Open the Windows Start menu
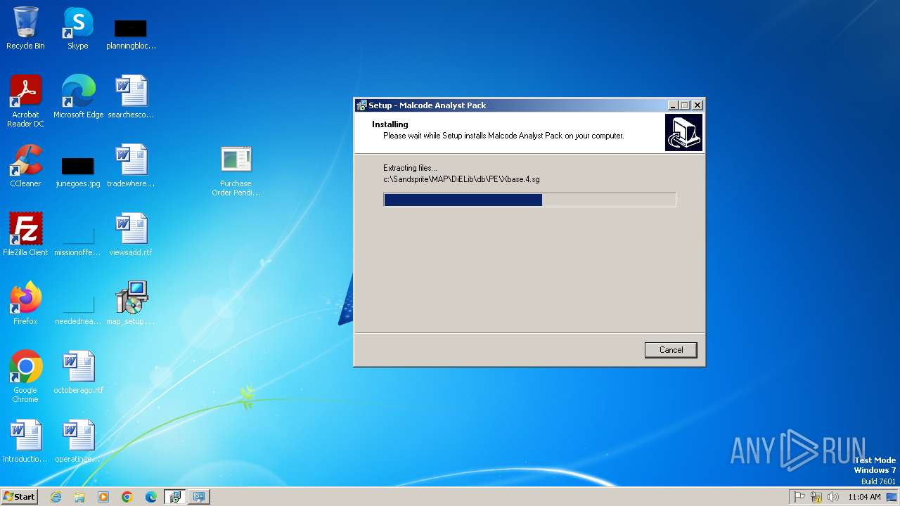900x506 pixels. coord(20,496)
